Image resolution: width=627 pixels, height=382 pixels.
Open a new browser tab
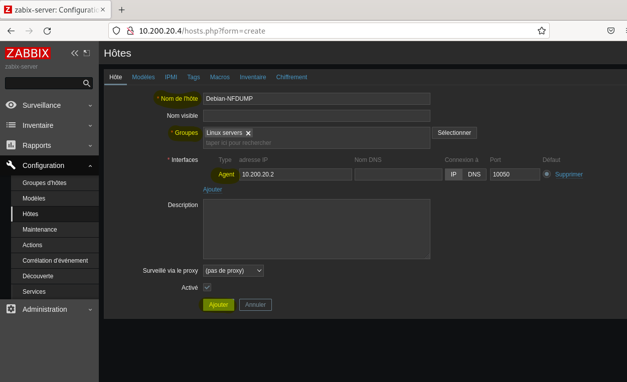coord(121,10)
